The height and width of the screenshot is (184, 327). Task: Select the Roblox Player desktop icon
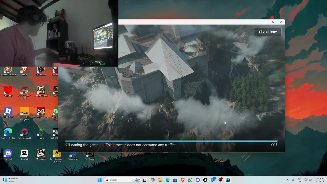[x=8, y=113]
